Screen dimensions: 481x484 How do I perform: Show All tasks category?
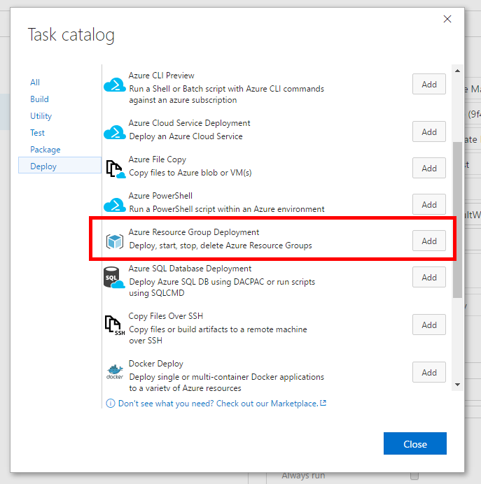pyautogui.click(x=35, y=83)
